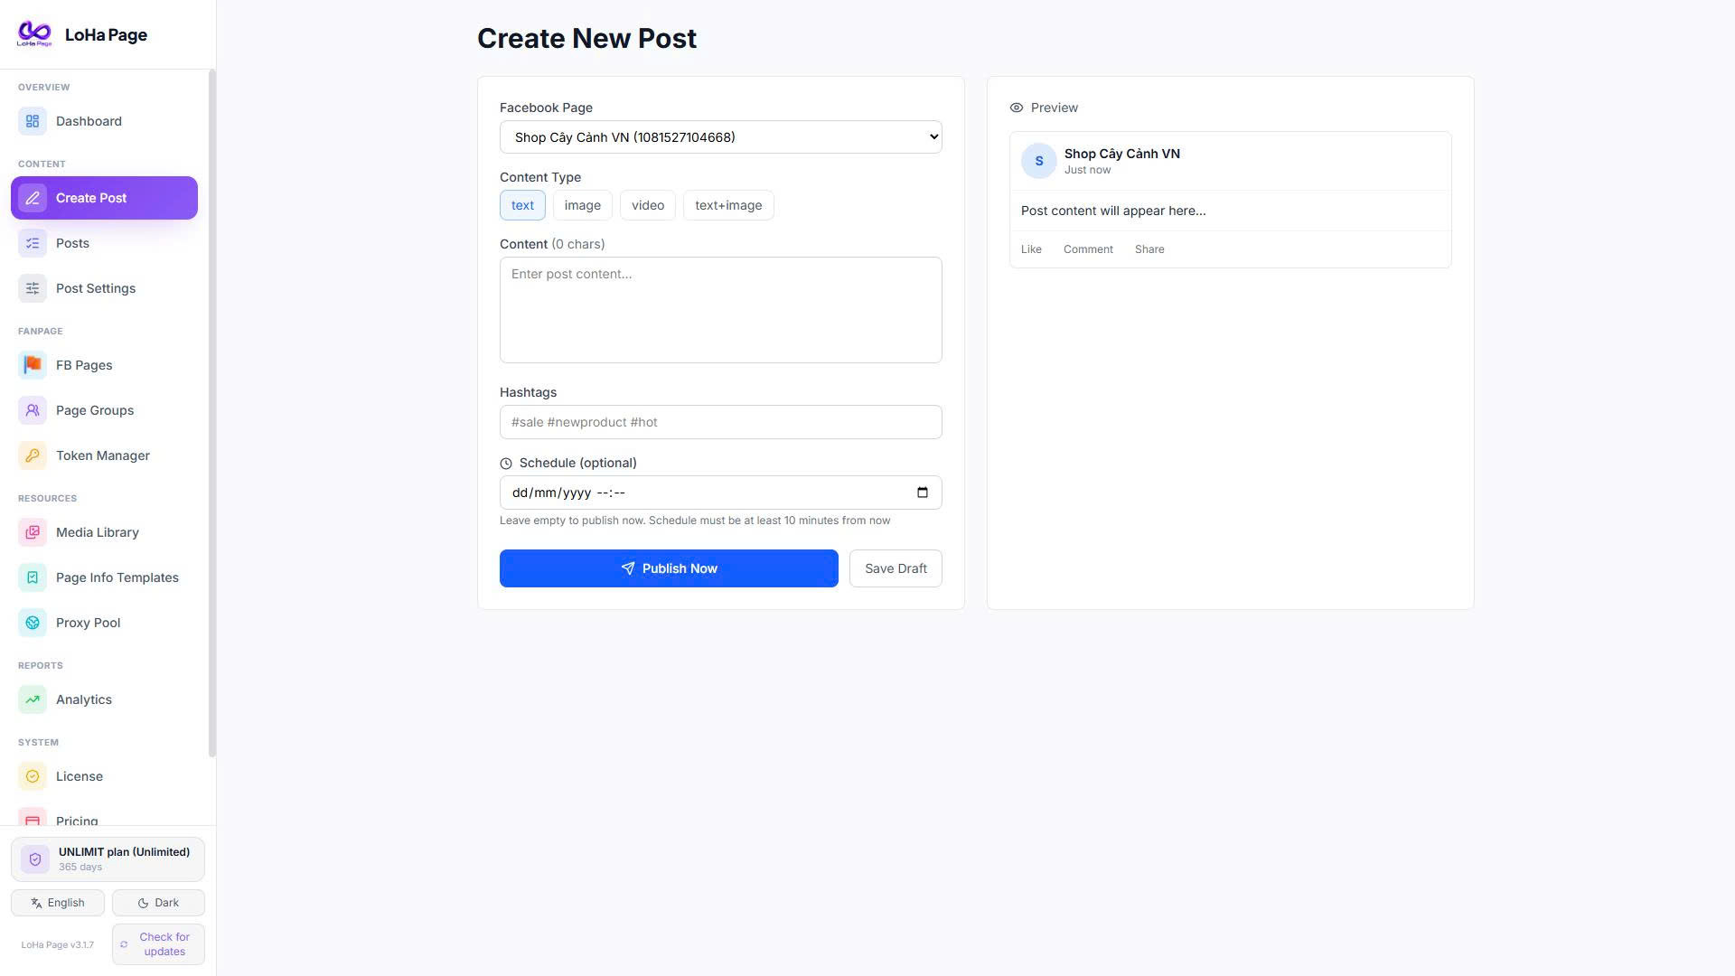Open the License badge icon

coord(33,776)
